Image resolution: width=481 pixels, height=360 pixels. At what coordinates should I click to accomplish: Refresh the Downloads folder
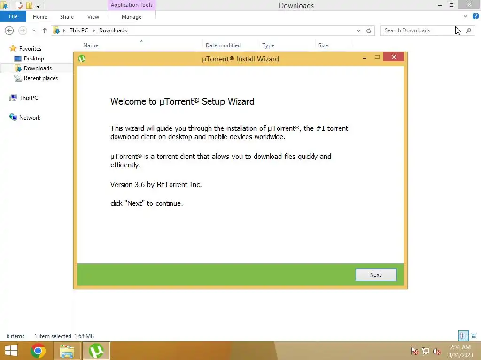pos(369,30)
